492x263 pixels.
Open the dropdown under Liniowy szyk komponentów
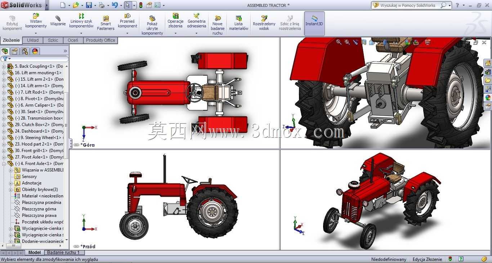click(x=81, y=33)
